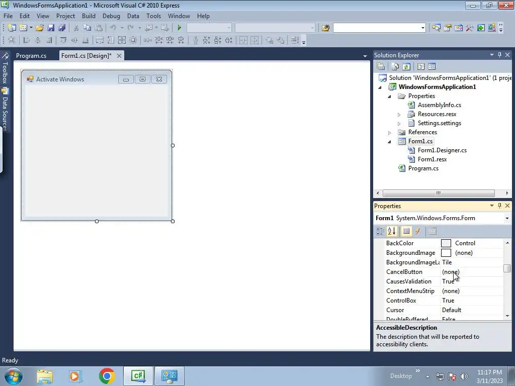Viewport: 515px width, 386px height.
Task: Save the current file with the floppy icon
Action: point(51,28)
